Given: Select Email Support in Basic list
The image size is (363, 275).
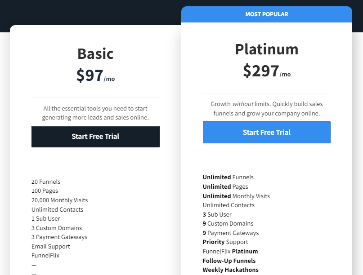Looking at the screenshot, I should 50,246.
